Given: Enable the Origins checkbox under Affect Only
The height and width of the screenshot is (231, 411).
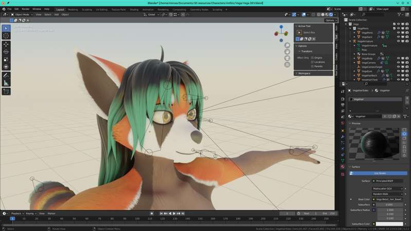Looking at the screenshot, I should click(312, 57).
